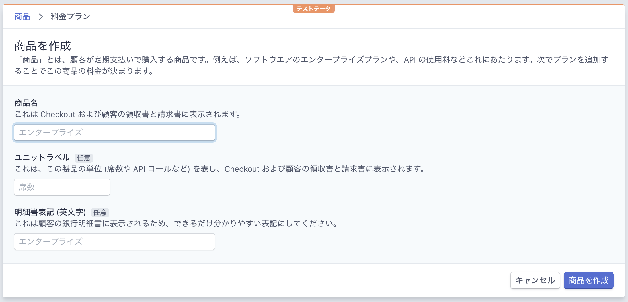Click the ユニットラベル field label
This screenshot has height=302, width=628.
tap(42, 157)
